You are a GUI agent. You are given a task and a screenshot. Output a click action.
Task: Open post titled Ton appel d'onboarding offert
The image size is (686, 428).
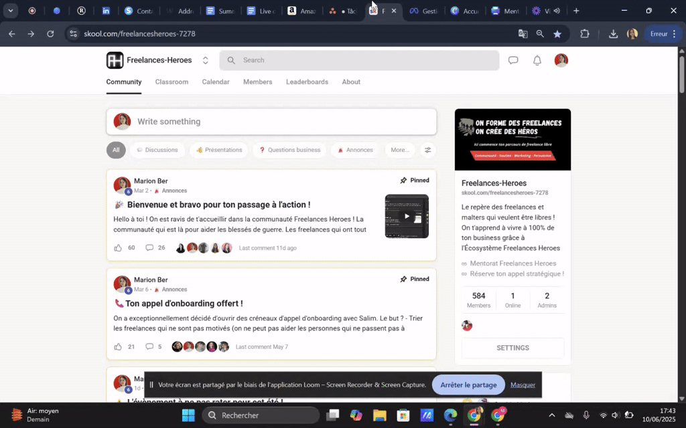tap(184, 303)
